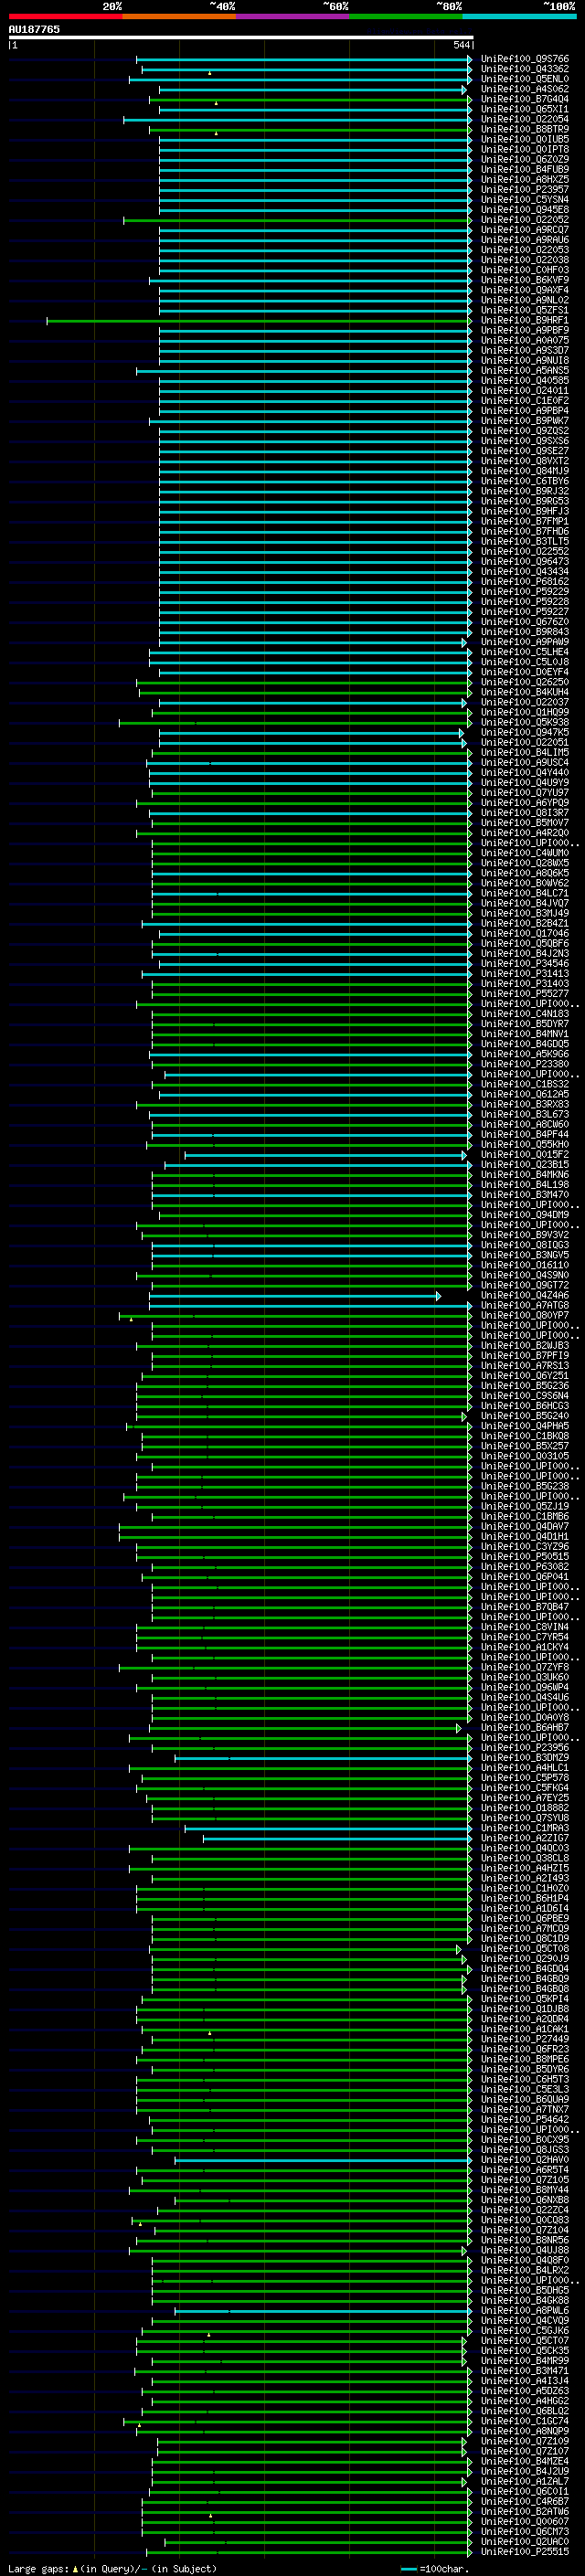The image size is (585, 2576).
Task: Select the UniRef100_O16110 label
Action: (x=524, y=1265)
